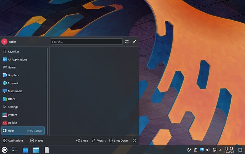Viewport: 245px width, 154px height.
Task: Open the KDE application launcher icon
Action: coord(5,150)
